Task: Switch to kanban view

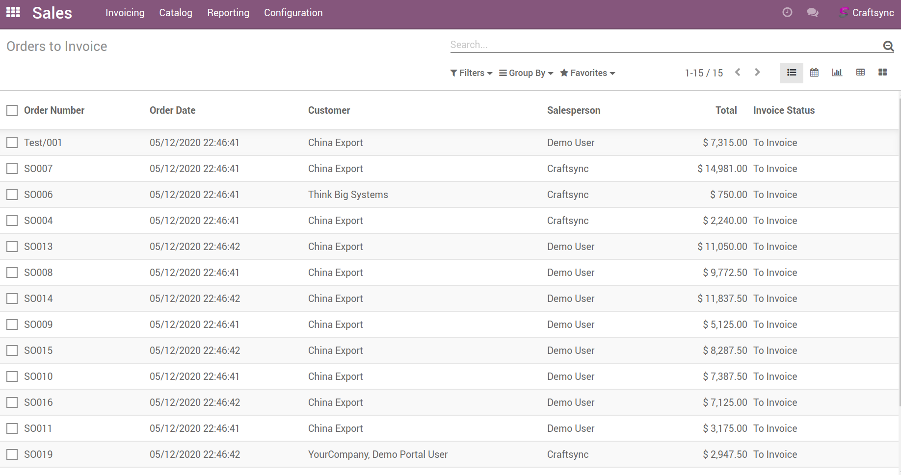Action: pos(882,73)
